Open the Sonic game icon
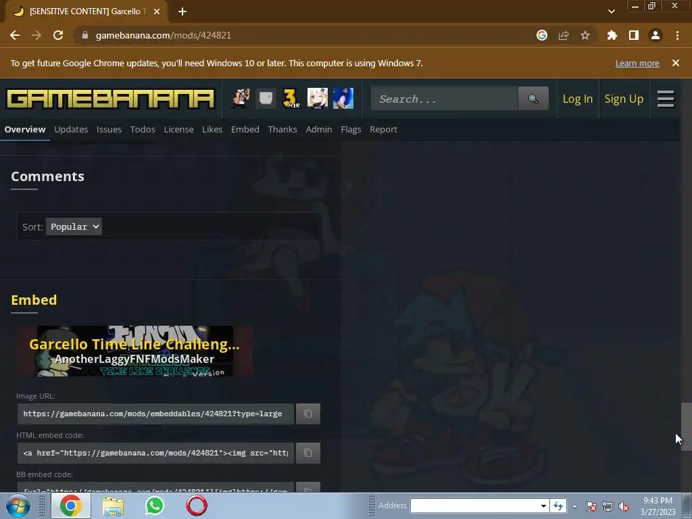692x519 pixels. pyautogui.click(x=343, y=99)
